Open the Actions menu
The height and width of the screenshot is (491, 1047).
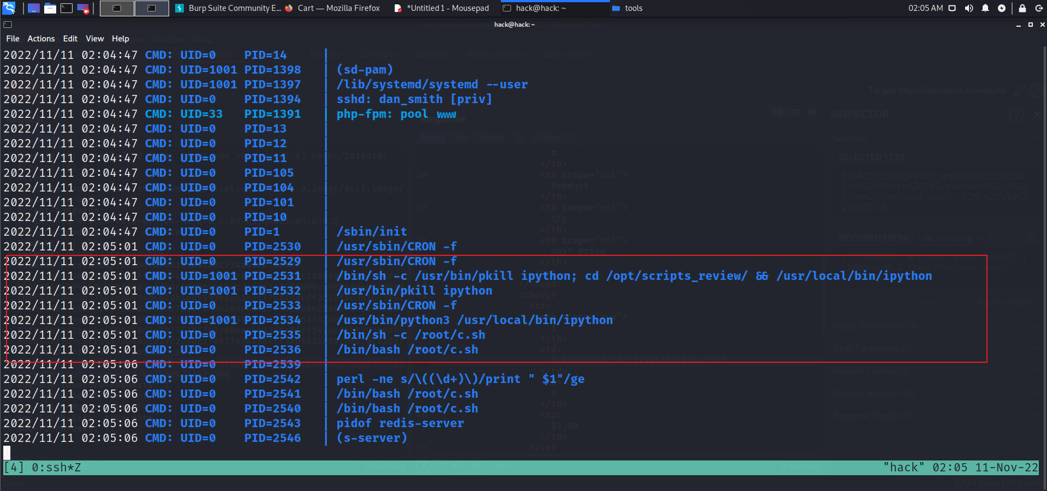tap(41, 39)
